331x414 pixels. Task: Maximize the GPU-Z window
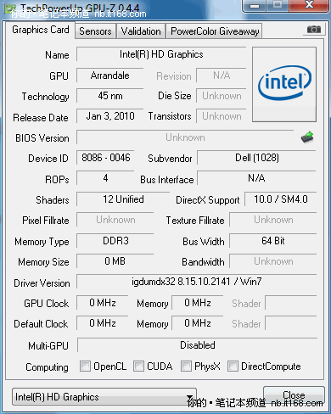click(x=278, y=6)
